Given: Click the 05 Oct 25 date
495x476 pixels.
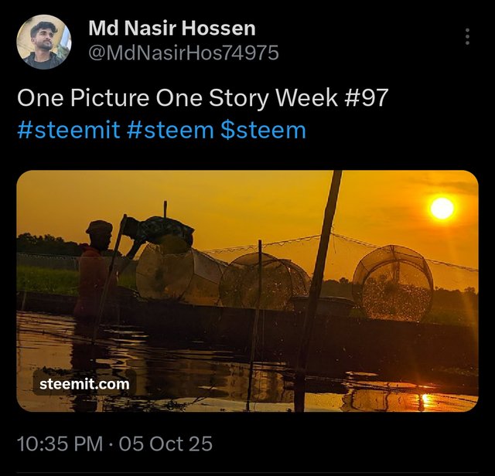Looking at the screenshot, I should click(x=166, y=444).
